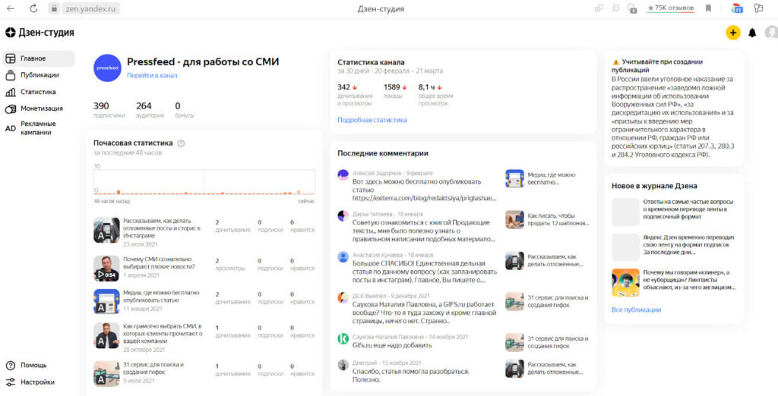Click the Dzen-studio logo icon

click(x=10, y=33)
